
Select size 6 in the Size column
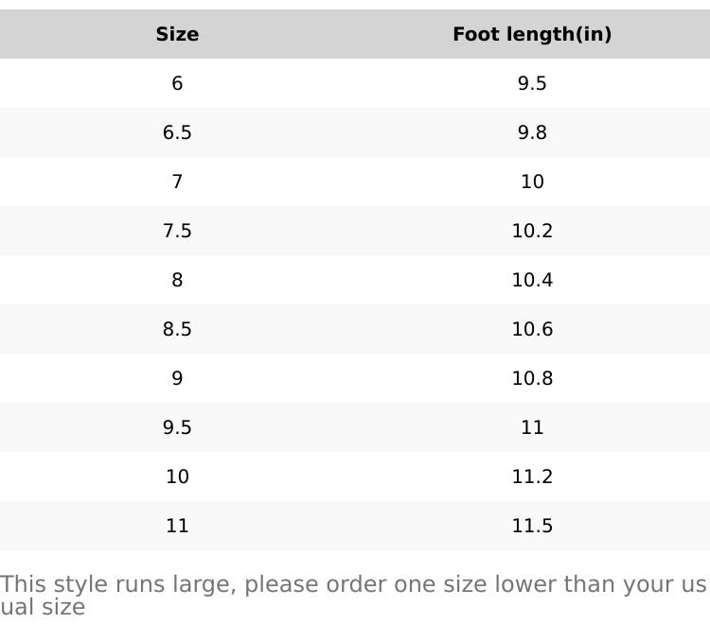177,84
